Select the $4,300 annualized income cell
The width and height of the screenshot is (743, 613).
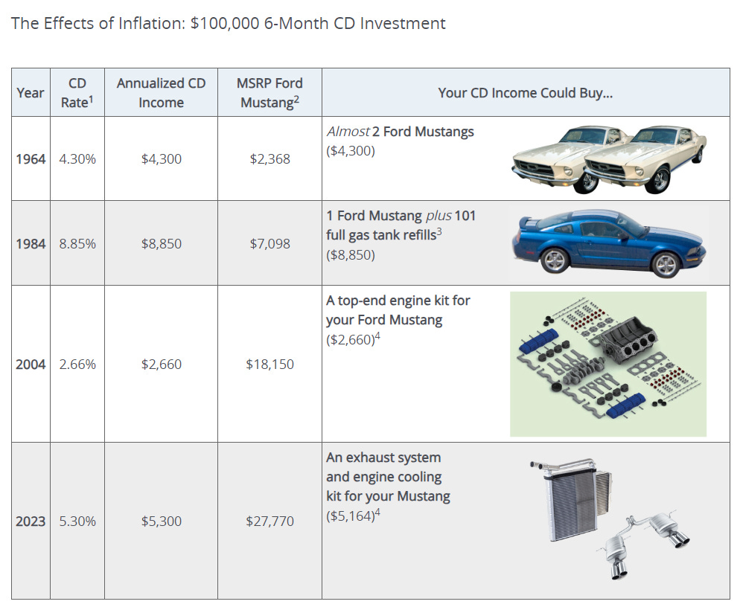(x=161, y=159)
